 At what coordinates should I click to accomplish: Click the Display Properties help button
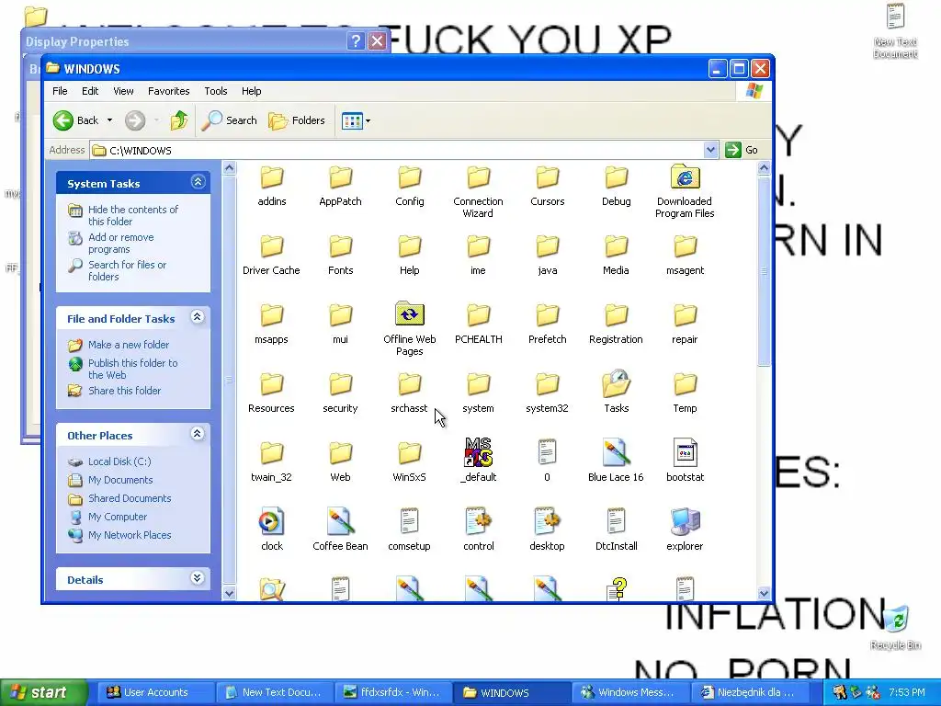(x=356, y=41)
